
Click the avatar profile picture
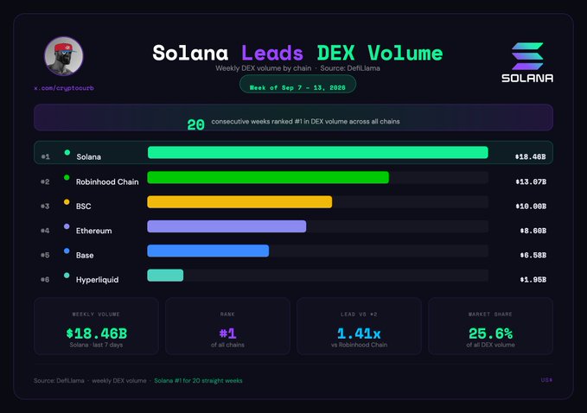click(64, 56)
